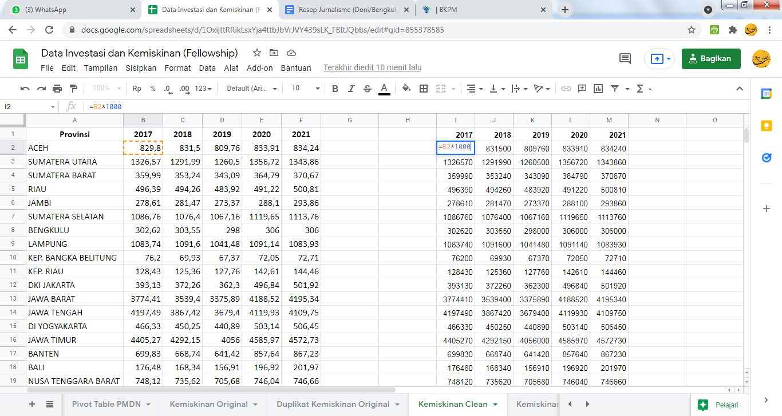Open Google Keep in side panel

click(767, 126)
